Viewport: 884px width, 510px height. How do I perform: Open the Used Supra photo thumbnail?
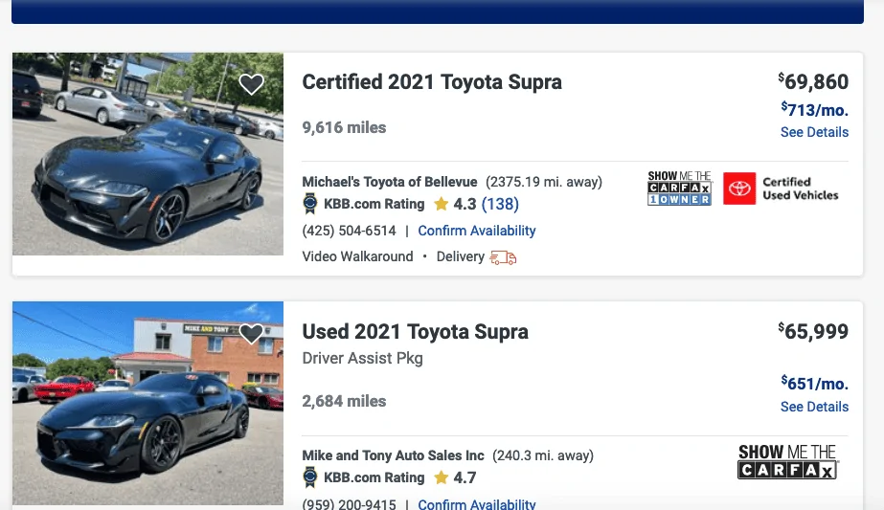pos(147,403)
